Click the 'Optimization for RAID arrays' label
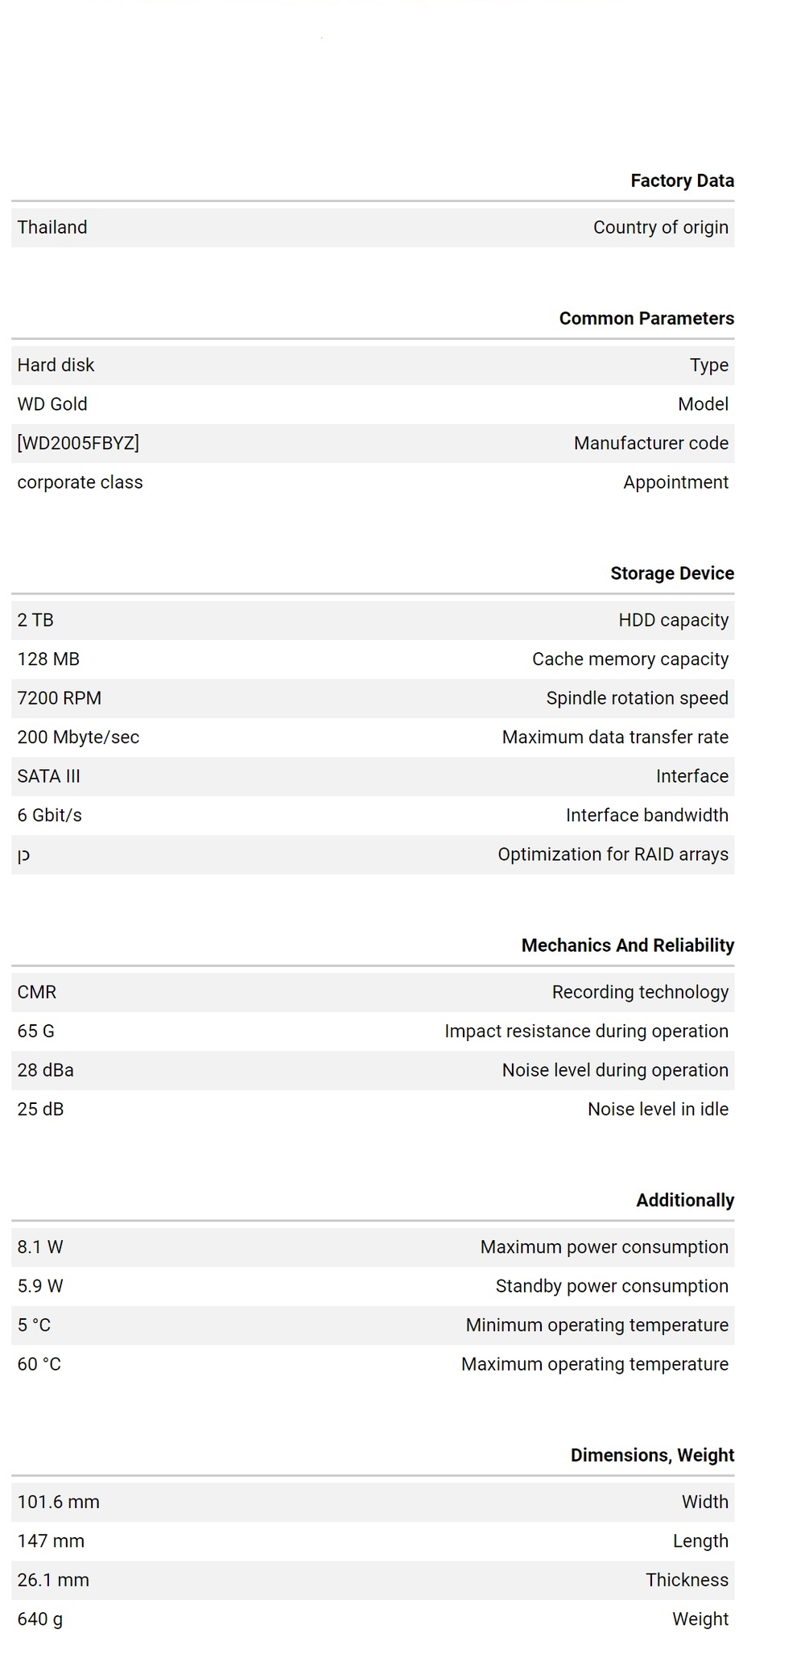The height and width of the screenshot is (1662, 805). [x=613, y=854]
